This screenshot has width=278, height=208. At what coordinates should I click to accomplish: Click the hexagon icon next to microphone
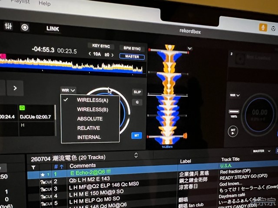pyautogui.click(x=273, y=29)
